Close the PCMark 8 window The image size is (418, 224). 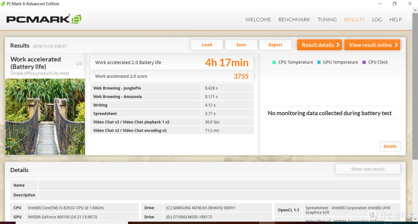(410, 4)
